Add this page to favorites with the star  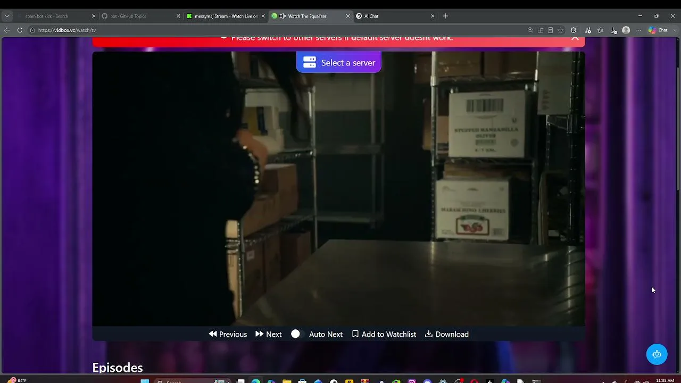coord(560,30)
